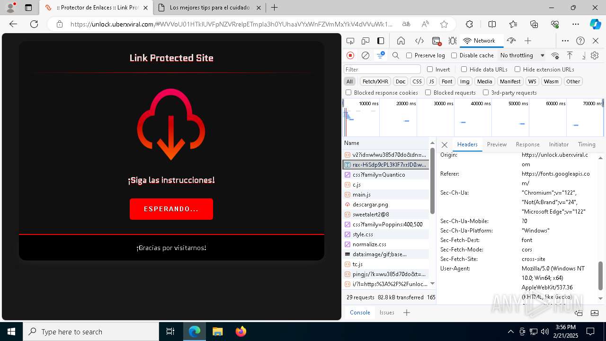Check Blocked requests checkbox

[428, 93]
